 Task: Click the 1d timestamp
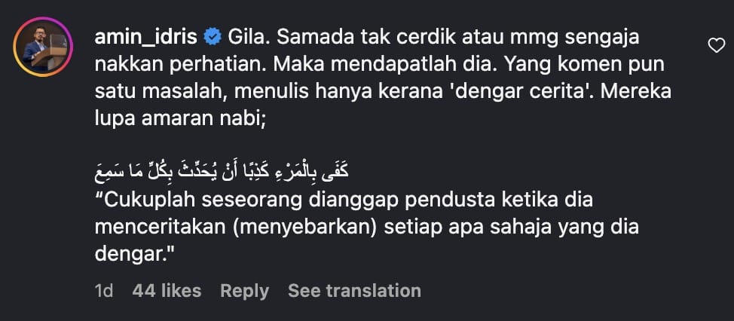[x=104, y=291]
